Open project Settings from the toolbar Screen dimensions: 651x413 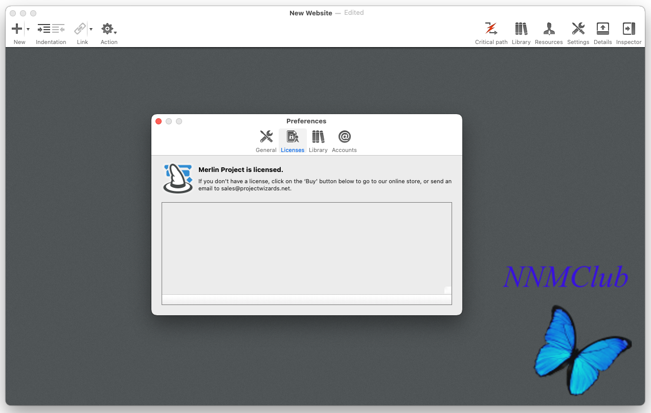[578, 29]
